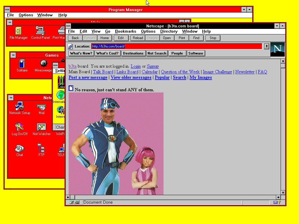The width and height of the screenshot is (299, 224).
Task: Click the Find toolbar button
Action: click(196, 38)
